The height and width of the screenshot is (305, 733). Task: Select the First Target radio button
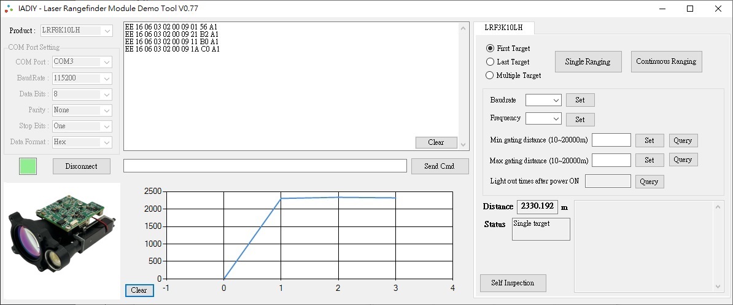coord(490,48)
